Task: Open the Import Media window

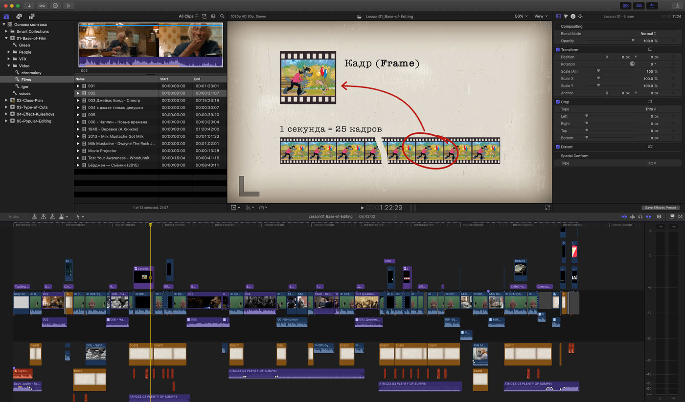Action: [x=29, y=6]
